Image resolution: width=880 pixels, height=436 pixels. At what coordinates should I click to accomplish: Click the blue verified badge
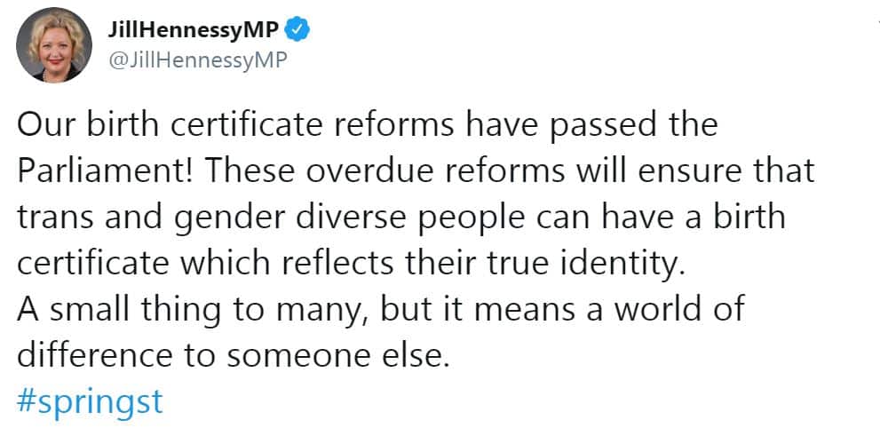(297, 30)
